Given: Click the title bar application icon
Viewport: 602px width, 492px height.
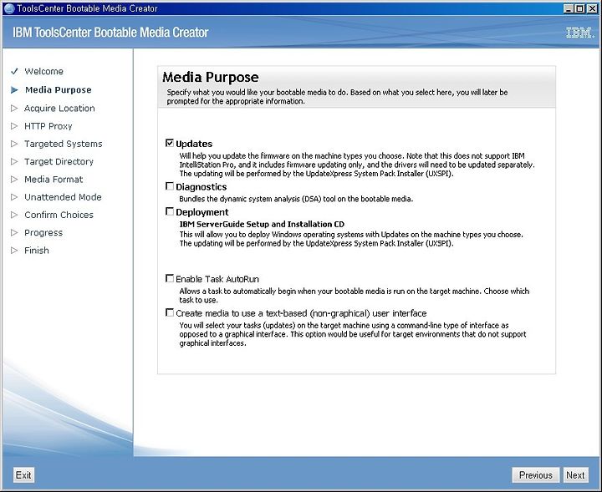Looking at the screenshot, I should pos(9,8).
